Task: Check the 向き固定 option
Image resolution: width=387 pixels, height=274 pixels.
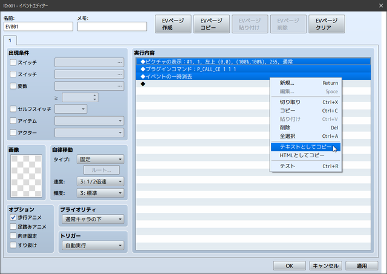Action: (13, 236)
